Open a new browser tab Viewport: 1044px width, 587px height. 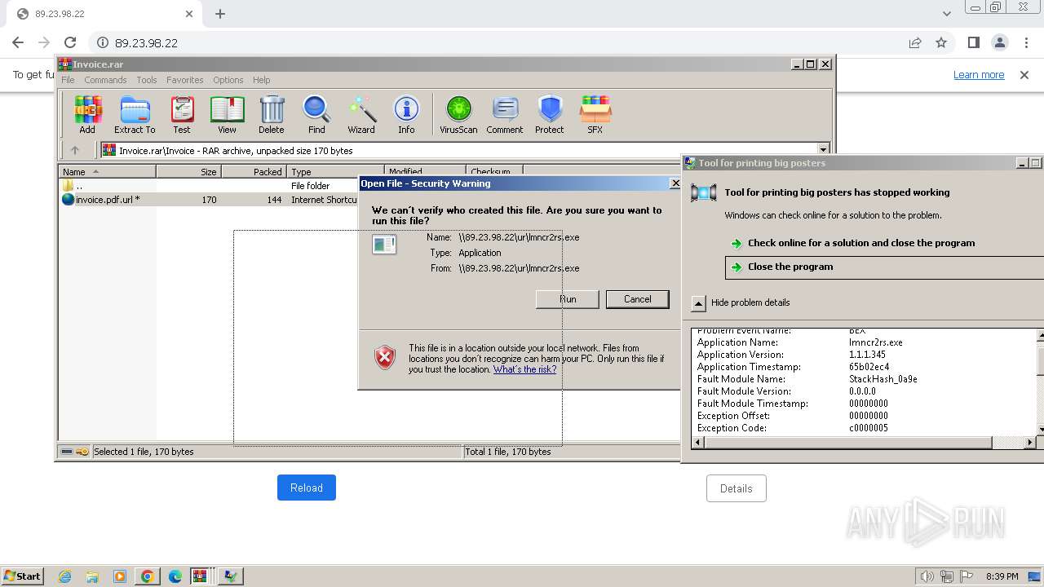[x=220, y=14]
